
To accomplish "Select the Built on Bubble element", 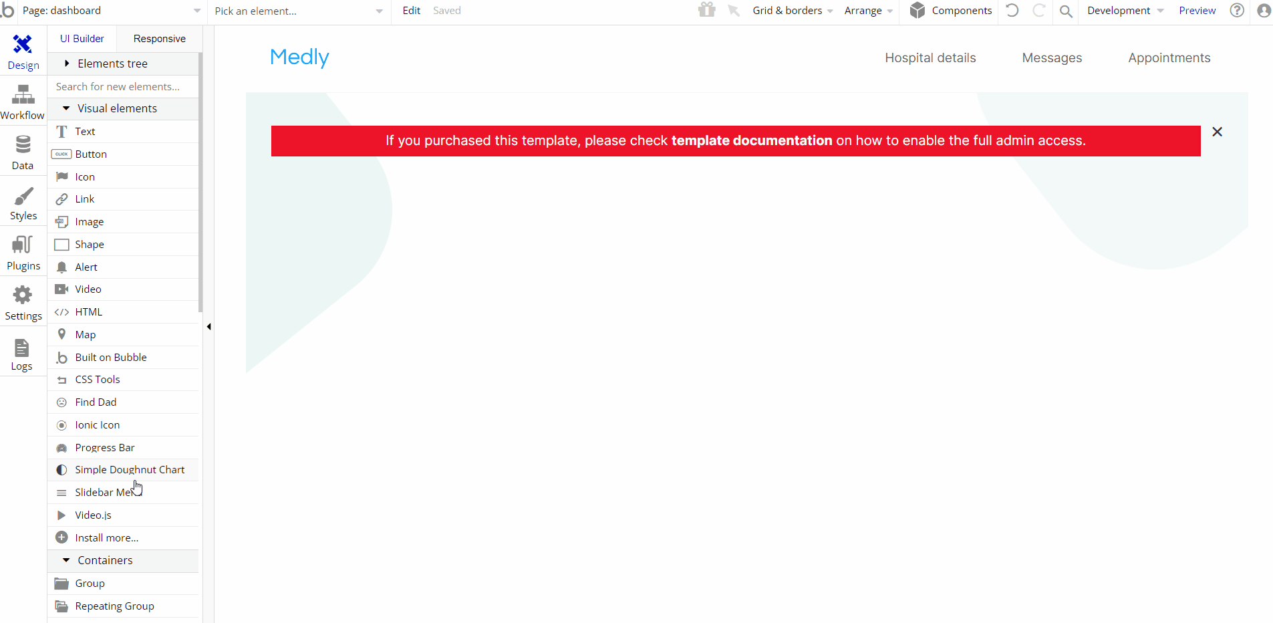I will coord(123,358).
